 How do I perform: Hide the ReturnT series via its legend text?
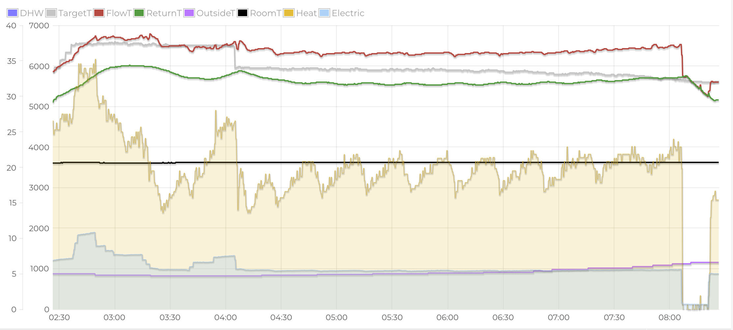tap(164, 13)
